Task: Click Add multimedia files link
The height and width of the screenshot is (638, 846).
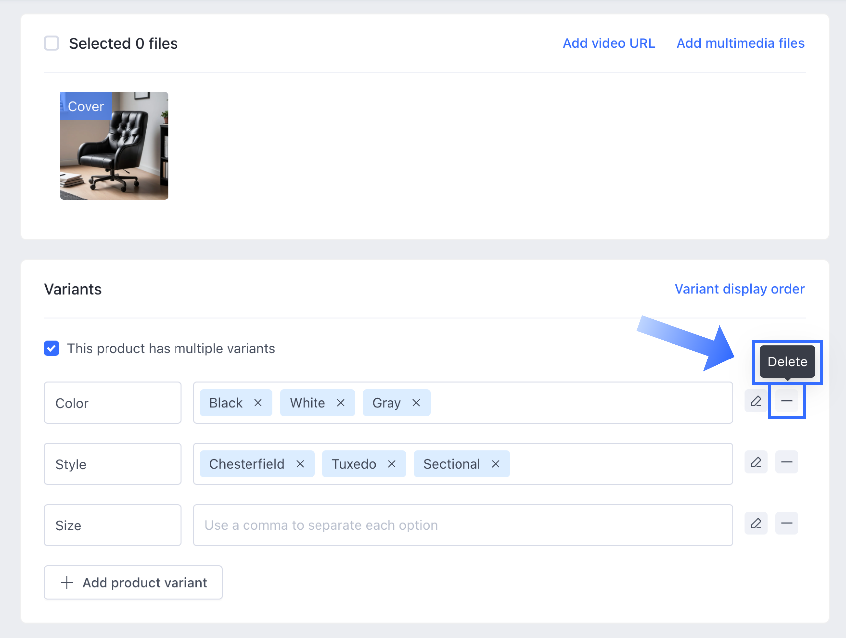Action: coord(740,43)
